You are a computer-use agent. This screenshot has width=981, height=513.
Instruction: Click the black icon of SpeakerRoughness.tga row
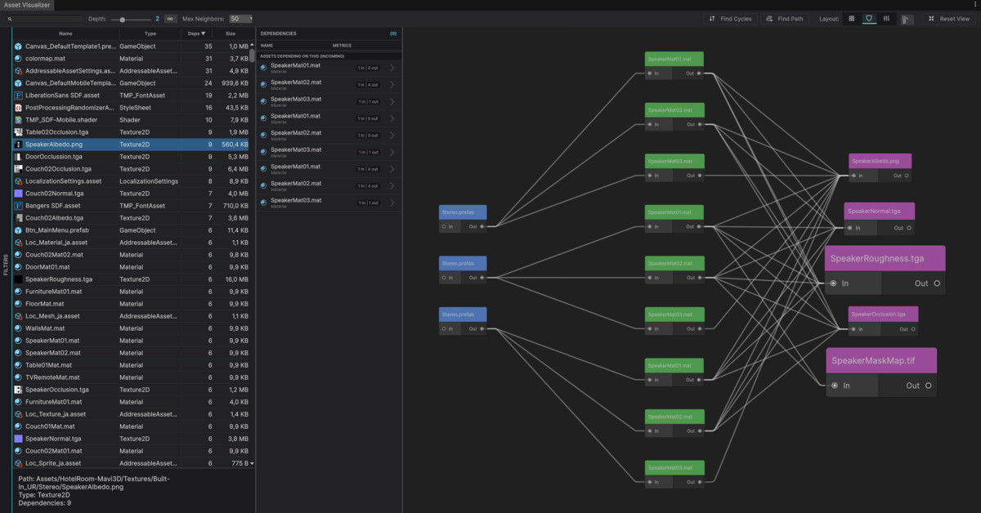18,279
